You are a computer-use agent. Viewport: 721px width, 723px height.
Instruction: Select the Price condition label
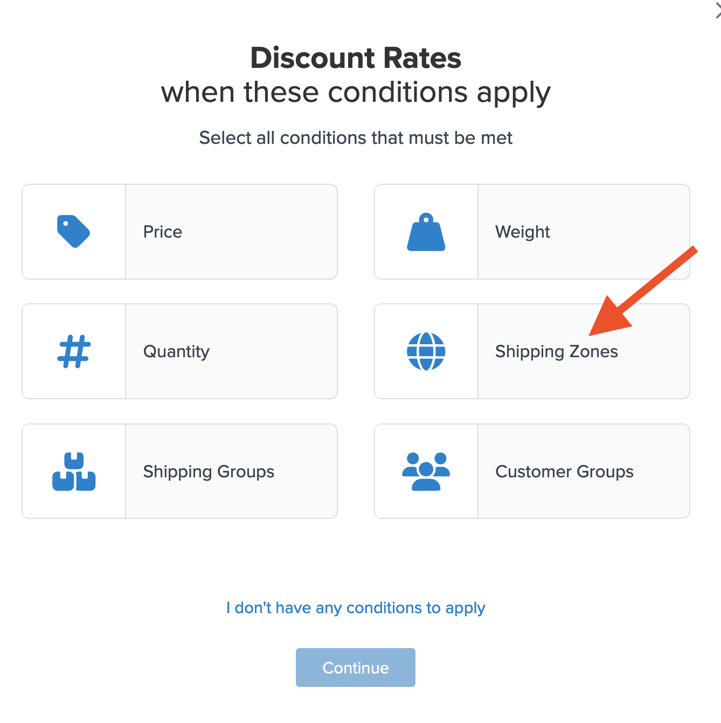tap(163, 232)
